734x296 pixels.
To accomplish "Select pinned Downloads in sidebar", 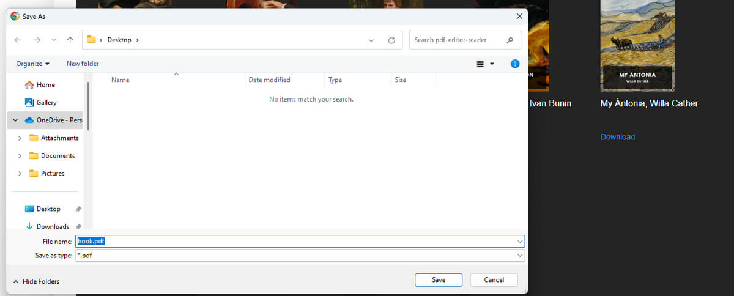I will click(53, 227).
